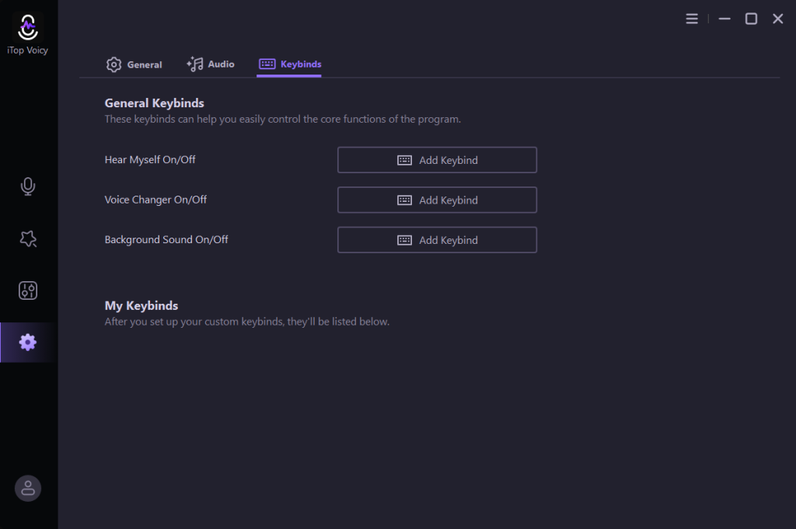Select the settings gear in sidebar
This screenshot has height=529, width=796.
click(x=28, y=342)
